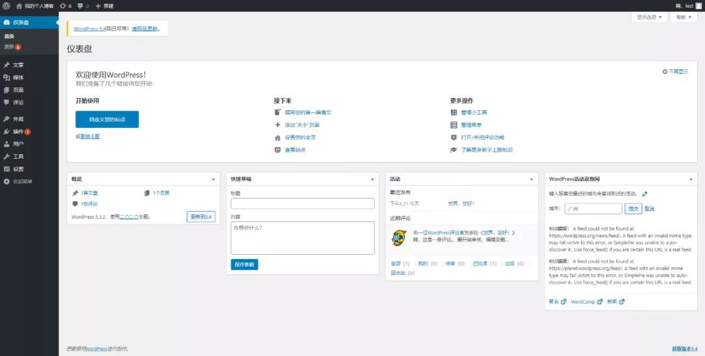
Task: Click the WordPress logo in admin bar
Action: click(6, 5)
